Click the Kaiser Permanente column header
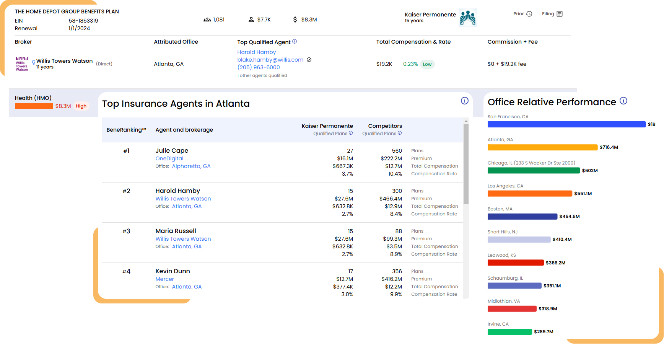Image resolution: width=664 pixels, height=344 pixels. (x=327, y=126)
